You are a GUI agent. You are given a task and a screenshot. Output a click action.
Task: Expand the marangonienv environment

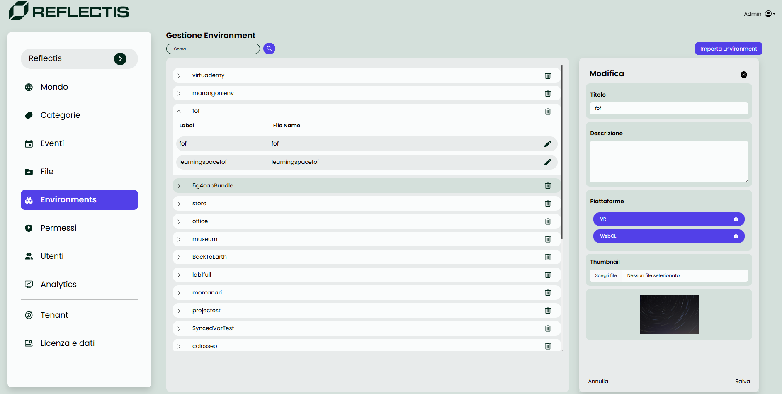tap(179, 93)
